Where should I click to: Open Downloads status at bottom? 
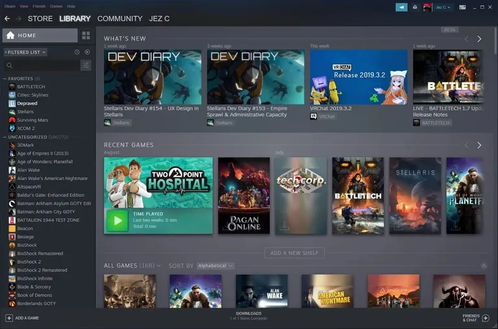pyautogui.click(x=249, y=315)
